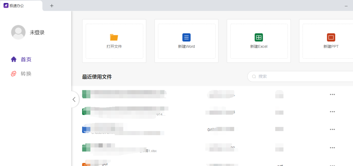Create a document via 新建Word label
This screenshot has width=353, height=166.
click(186, 47)
